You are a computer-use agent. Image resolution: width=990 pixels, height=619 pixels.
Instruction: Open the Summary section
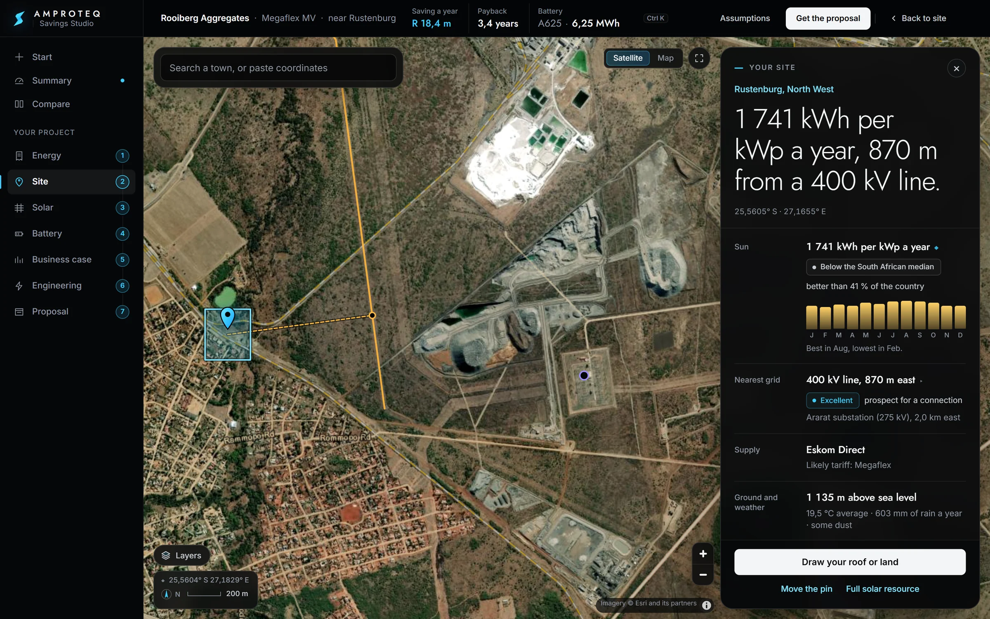[x=71, y=80]
